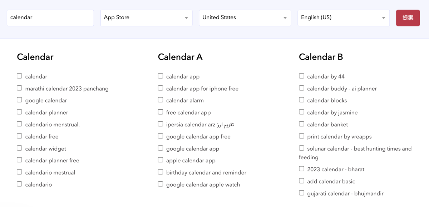Open the English (US) language dropdown
This screenshot has width=429, height=207.
point(344,18)
